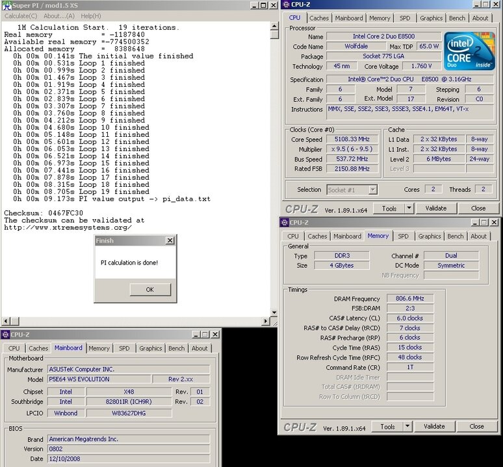Expand Tools dropdown arrow in top CPU-Z window
Viewport: 503px width, 467px height.
pyautogui.click(x=409, y=208)
